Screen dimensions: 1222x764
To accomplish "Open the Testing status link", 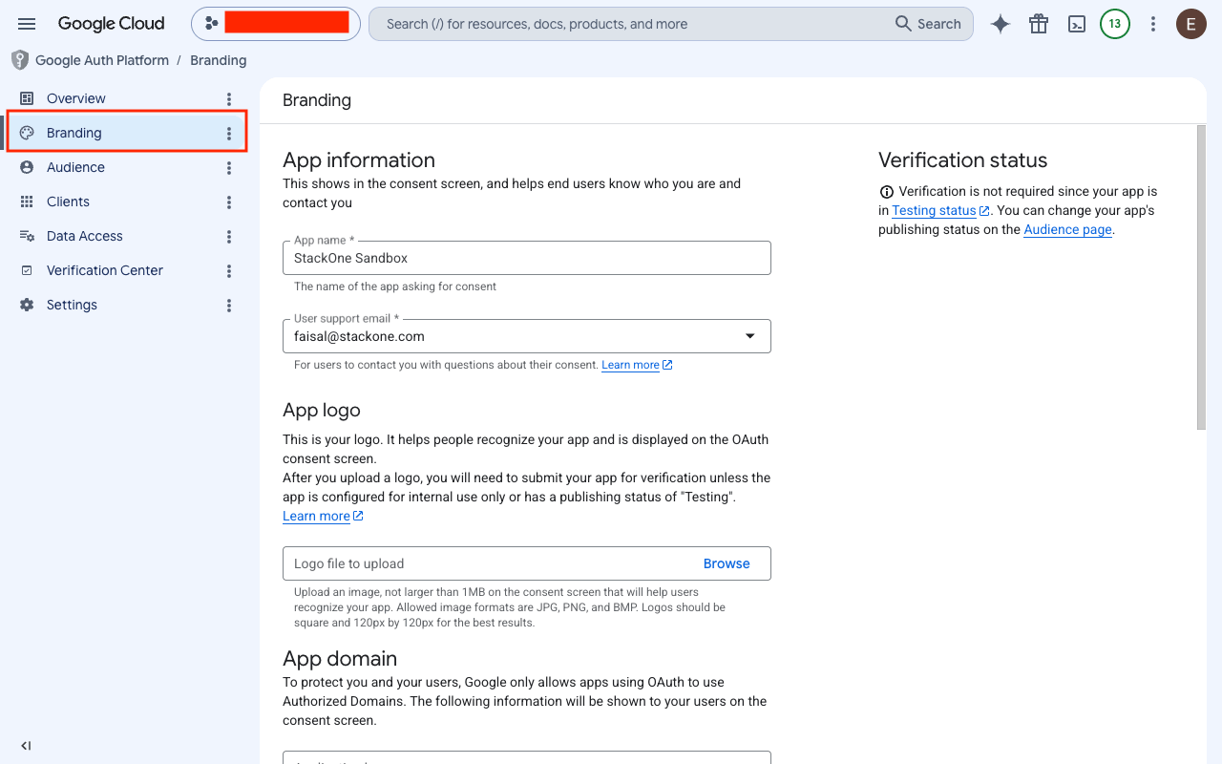I will tap(940, 210).
